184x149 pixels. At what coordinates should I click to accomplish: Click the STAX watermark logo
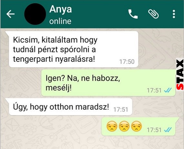click(x=180, y=75)
